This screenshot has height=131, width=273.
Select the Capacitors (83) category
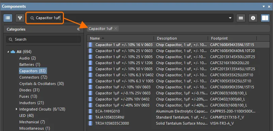point(32,71)
